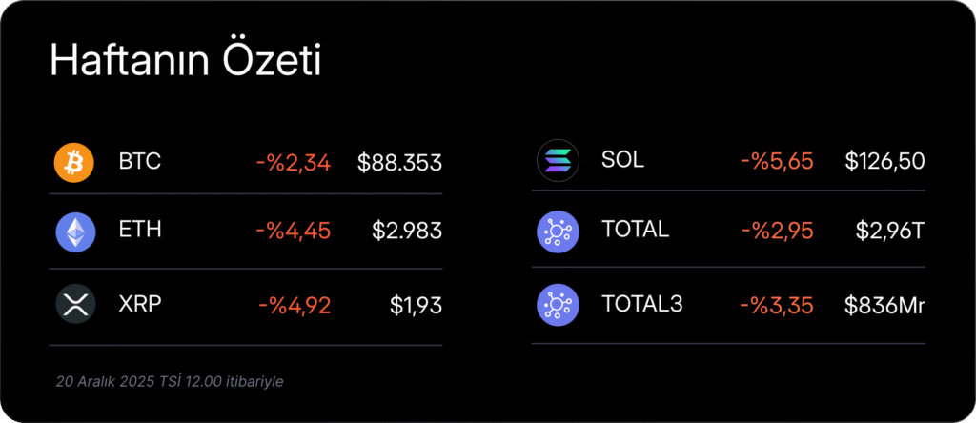Screen dimensions: 976x423
Task: Click the icon beside TOTAL3 label
Action: [558, 305]
